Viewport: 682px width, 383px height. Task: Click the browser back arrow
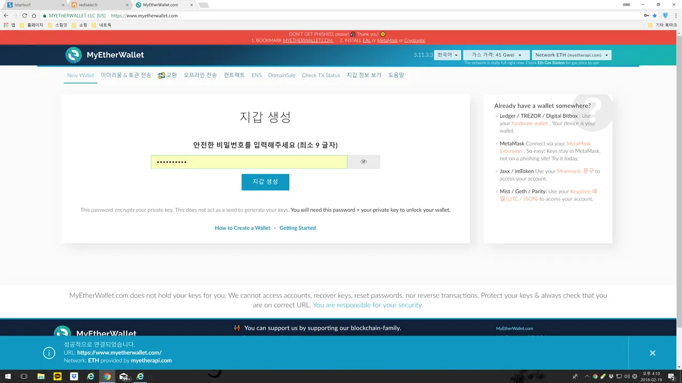[x=6, y=15]
